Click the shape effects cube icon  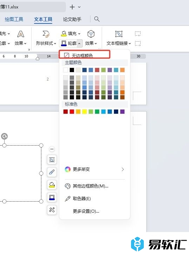91,34
